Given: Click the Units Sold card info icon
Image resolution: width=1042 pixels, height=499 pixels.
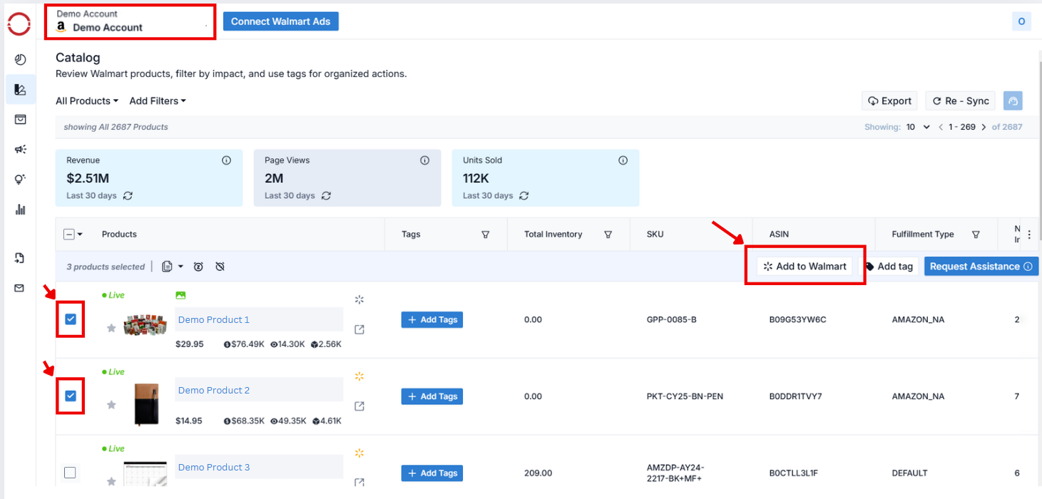Looking at the screenshot, I should click(x=623, y=160).
